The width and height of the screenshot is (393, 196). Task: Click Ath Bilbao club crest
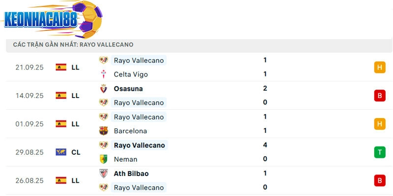point(103,173)
